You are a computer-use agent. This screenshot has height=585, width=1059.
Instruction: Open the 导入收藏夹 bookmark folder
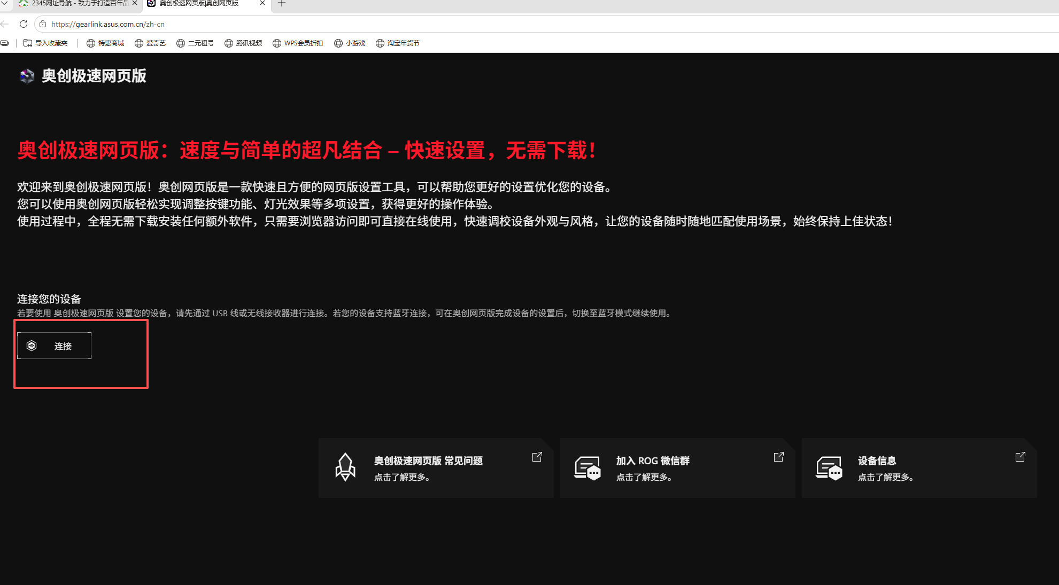click(x=45, y=43)
